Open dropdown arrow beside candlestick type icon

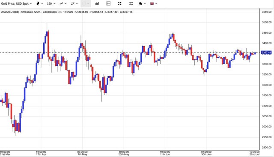point(42,3)
